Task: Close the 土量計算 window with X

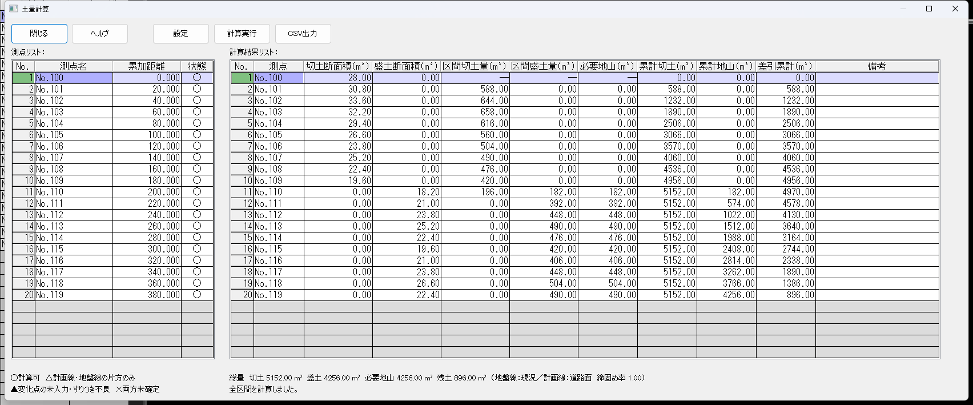Action: [955, 9]
